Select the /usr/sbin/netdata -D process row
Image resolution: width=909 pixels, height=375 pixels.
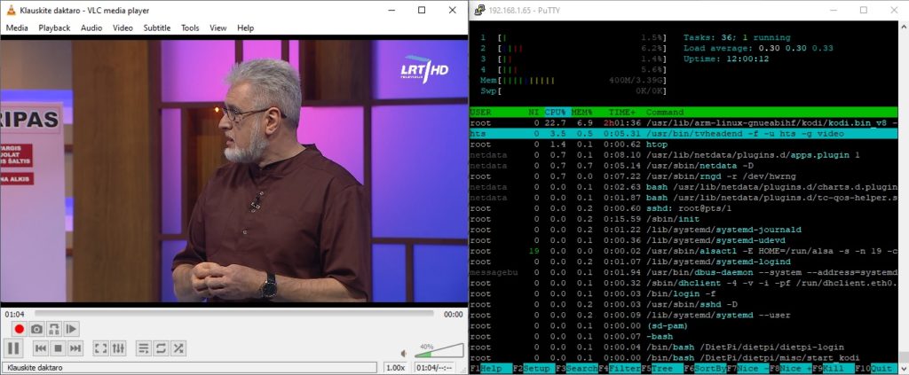[684, 166]
